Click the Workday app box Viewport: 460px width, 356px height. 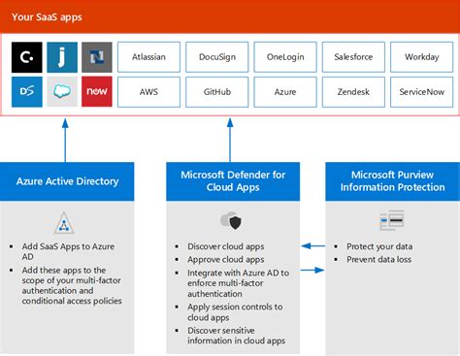point(422,57)
